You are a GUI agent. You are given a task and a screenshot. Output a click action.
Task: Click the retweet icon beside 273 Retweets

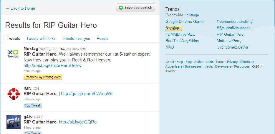click(63, 49)
